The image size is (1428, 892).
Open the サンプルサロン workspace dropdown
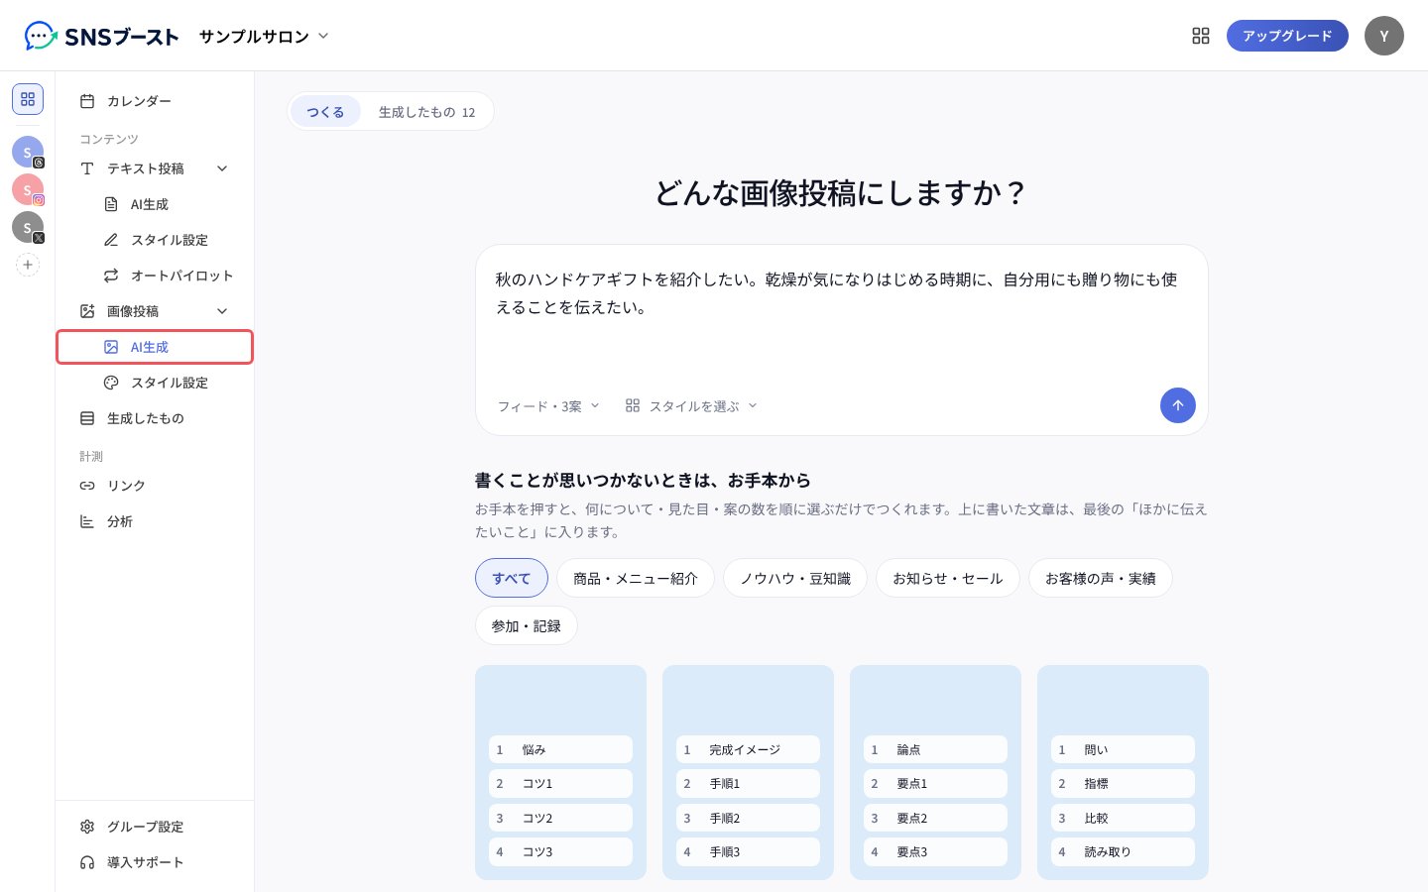click(x=264, y=36)
